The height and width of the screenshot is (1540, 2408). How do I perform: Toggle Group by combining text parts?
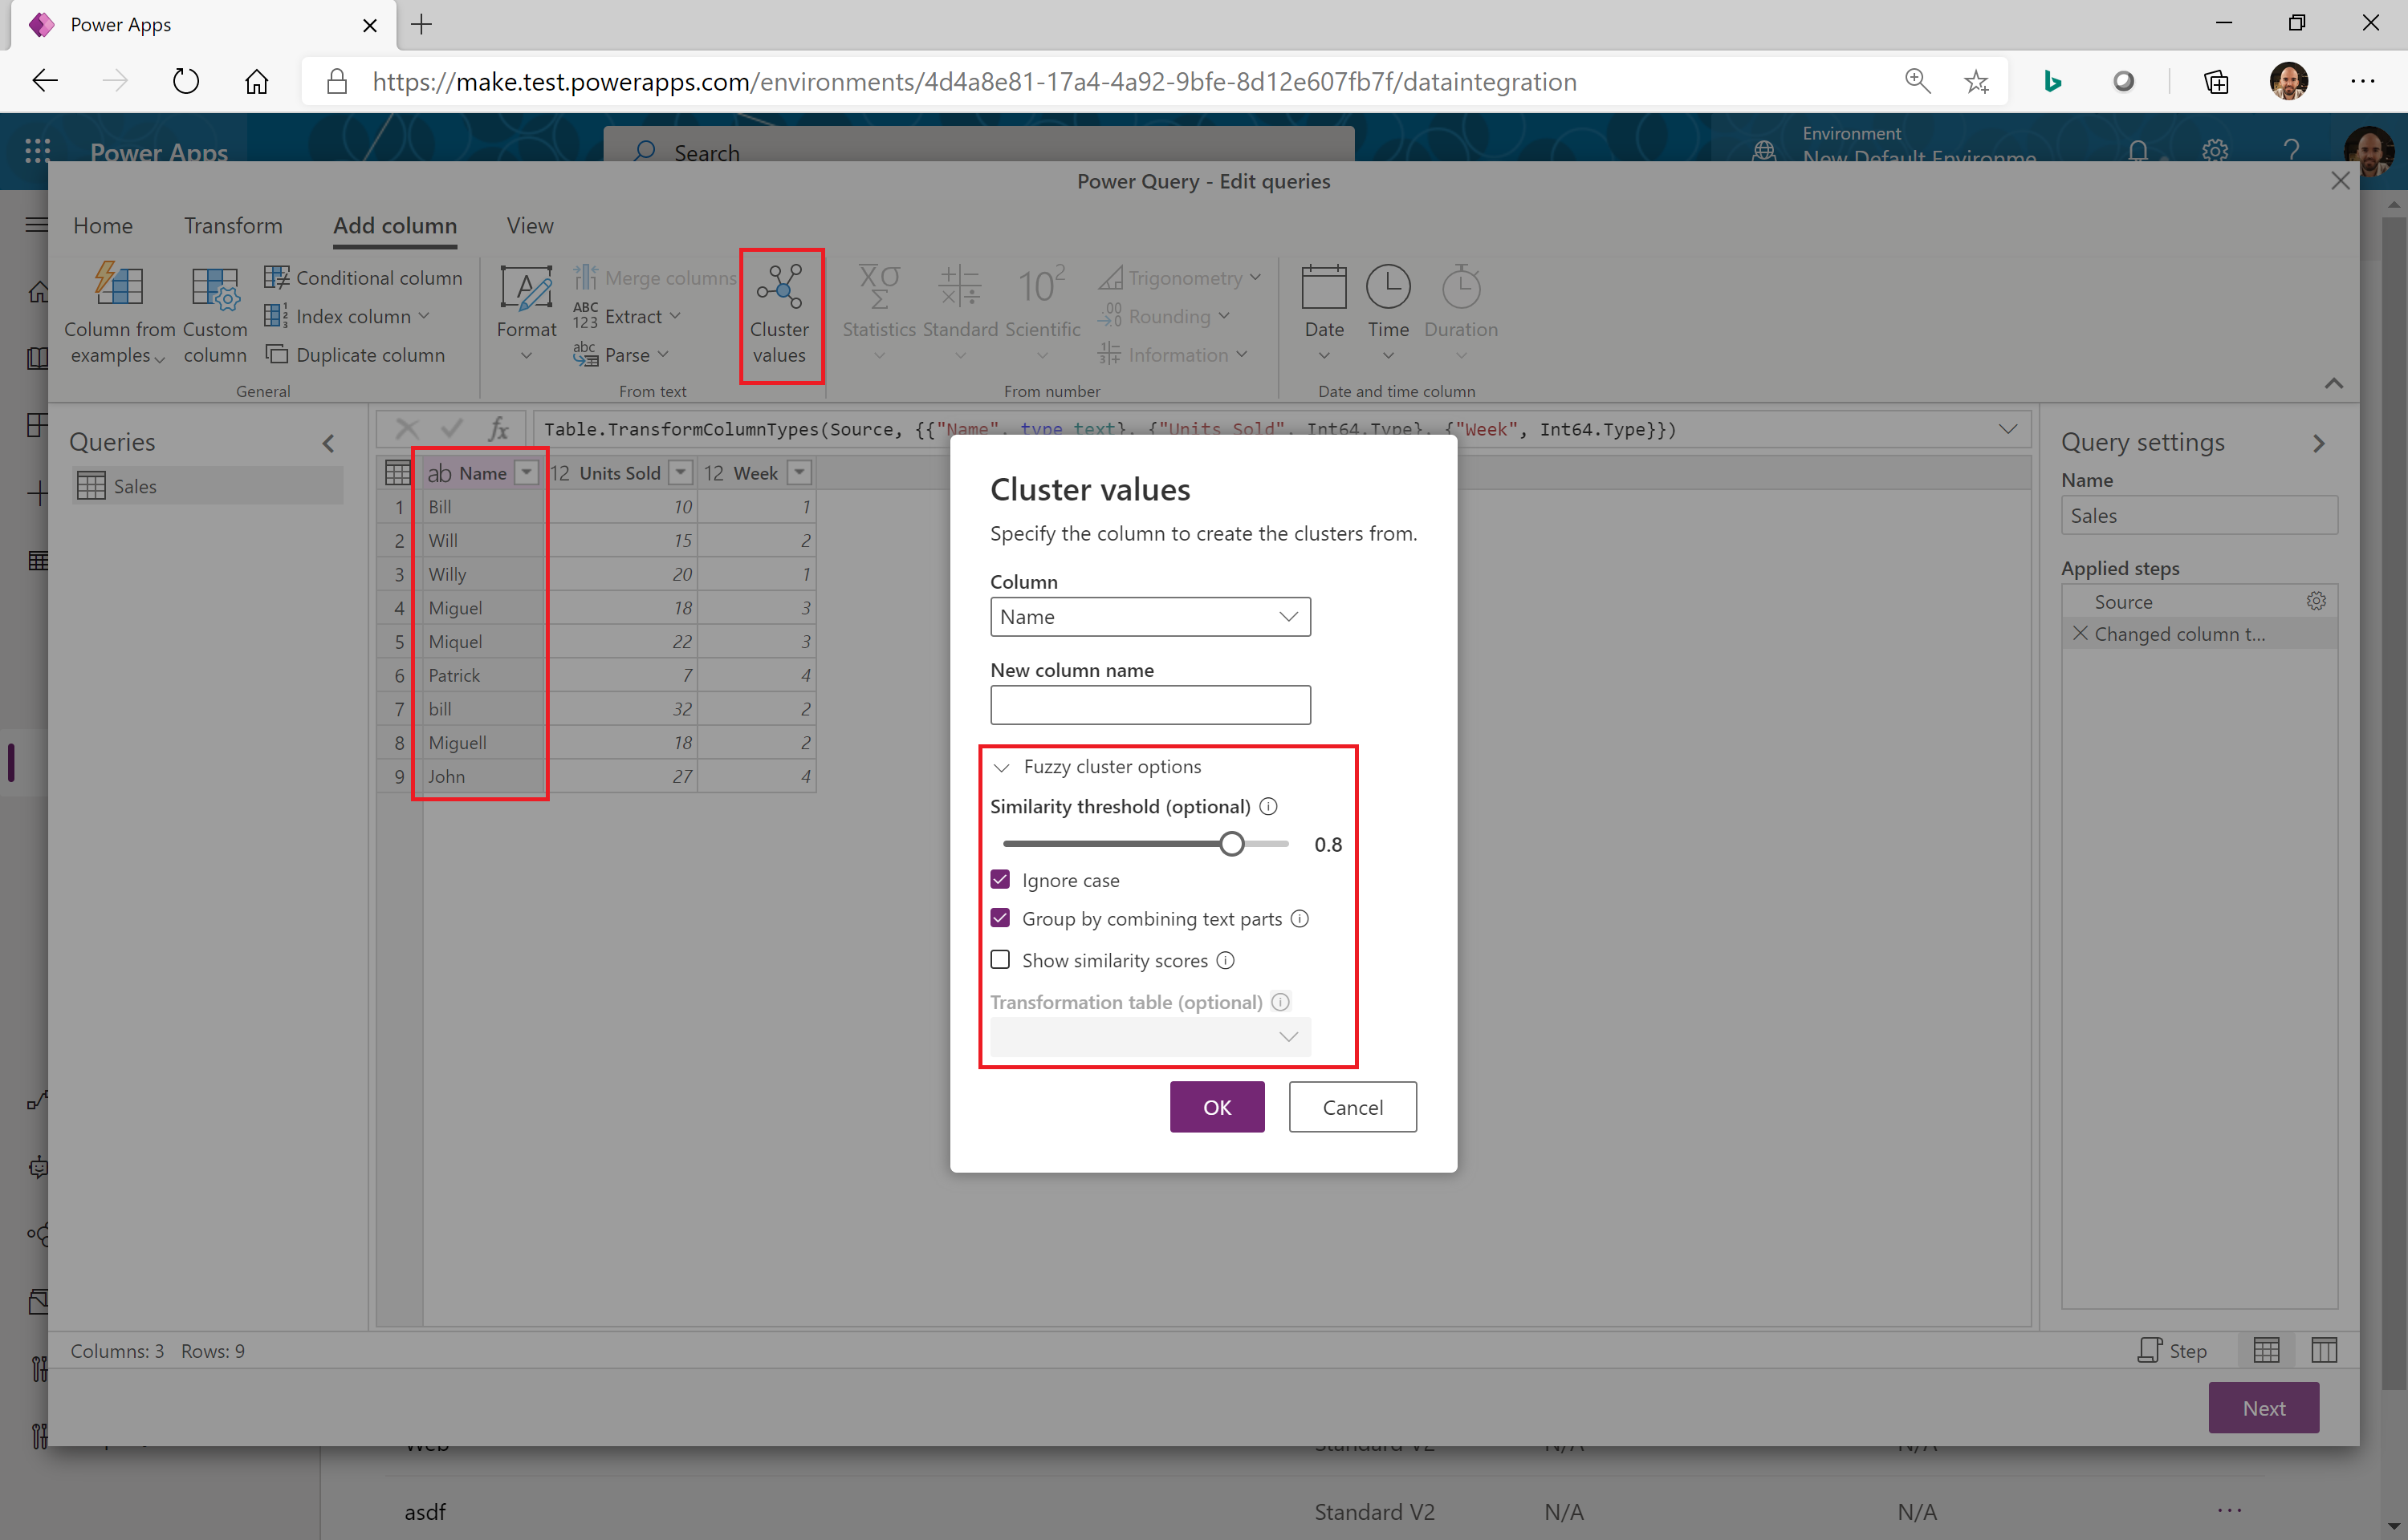1000,918
